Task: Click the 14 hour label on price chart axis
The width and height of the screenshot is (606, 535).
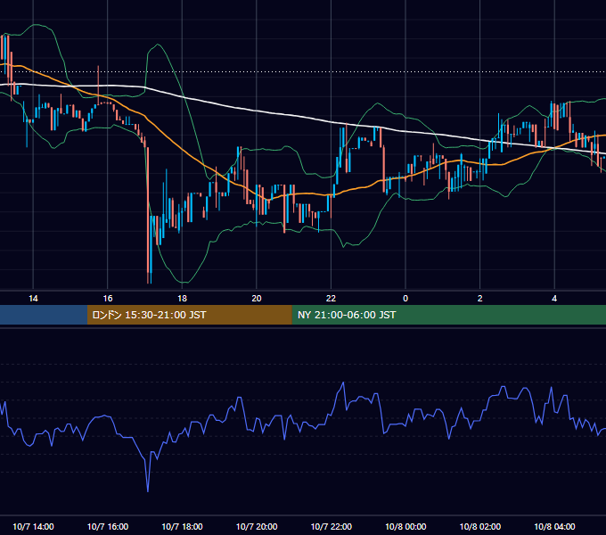Action: click(33, 299)
